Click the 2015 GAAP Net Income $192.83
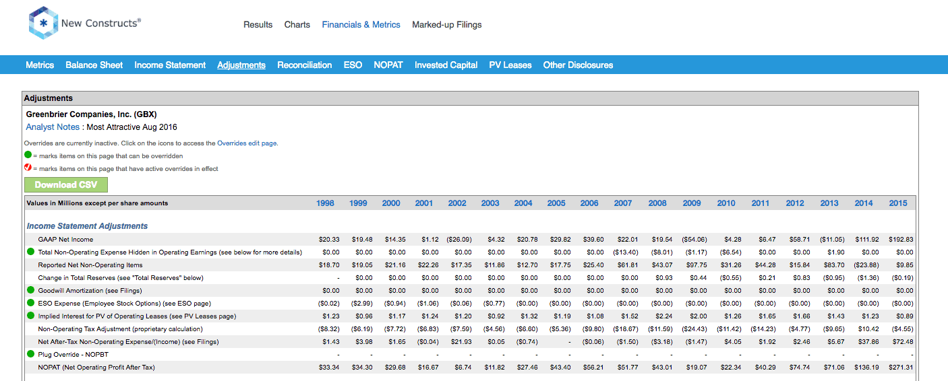This screenshot has height=381, width=948. (901, 240)
